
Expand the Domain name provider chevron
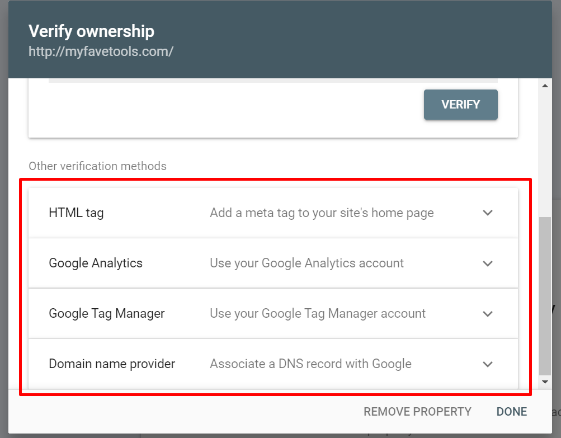[x=488, y=364]
